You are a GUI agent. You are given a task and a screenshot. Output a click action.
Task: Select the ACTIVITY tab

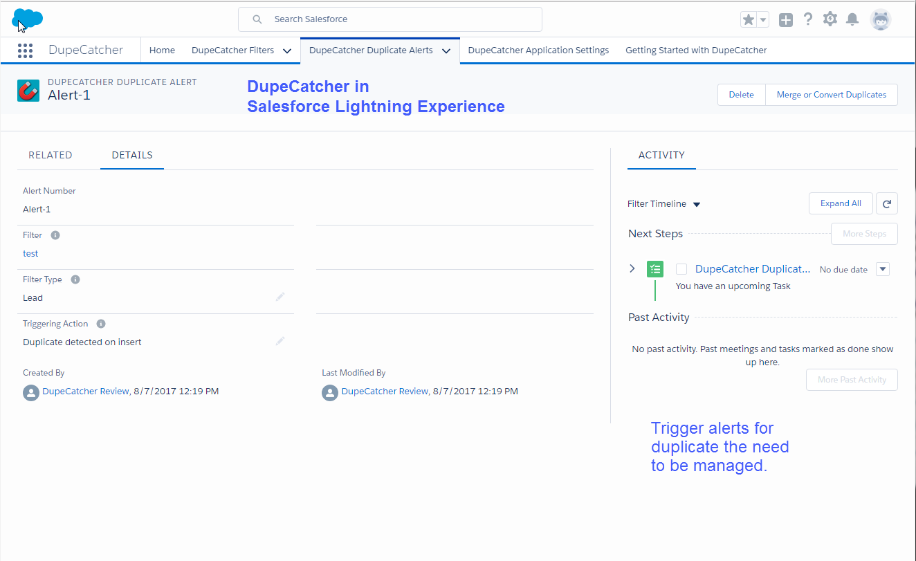pos(661,155)
